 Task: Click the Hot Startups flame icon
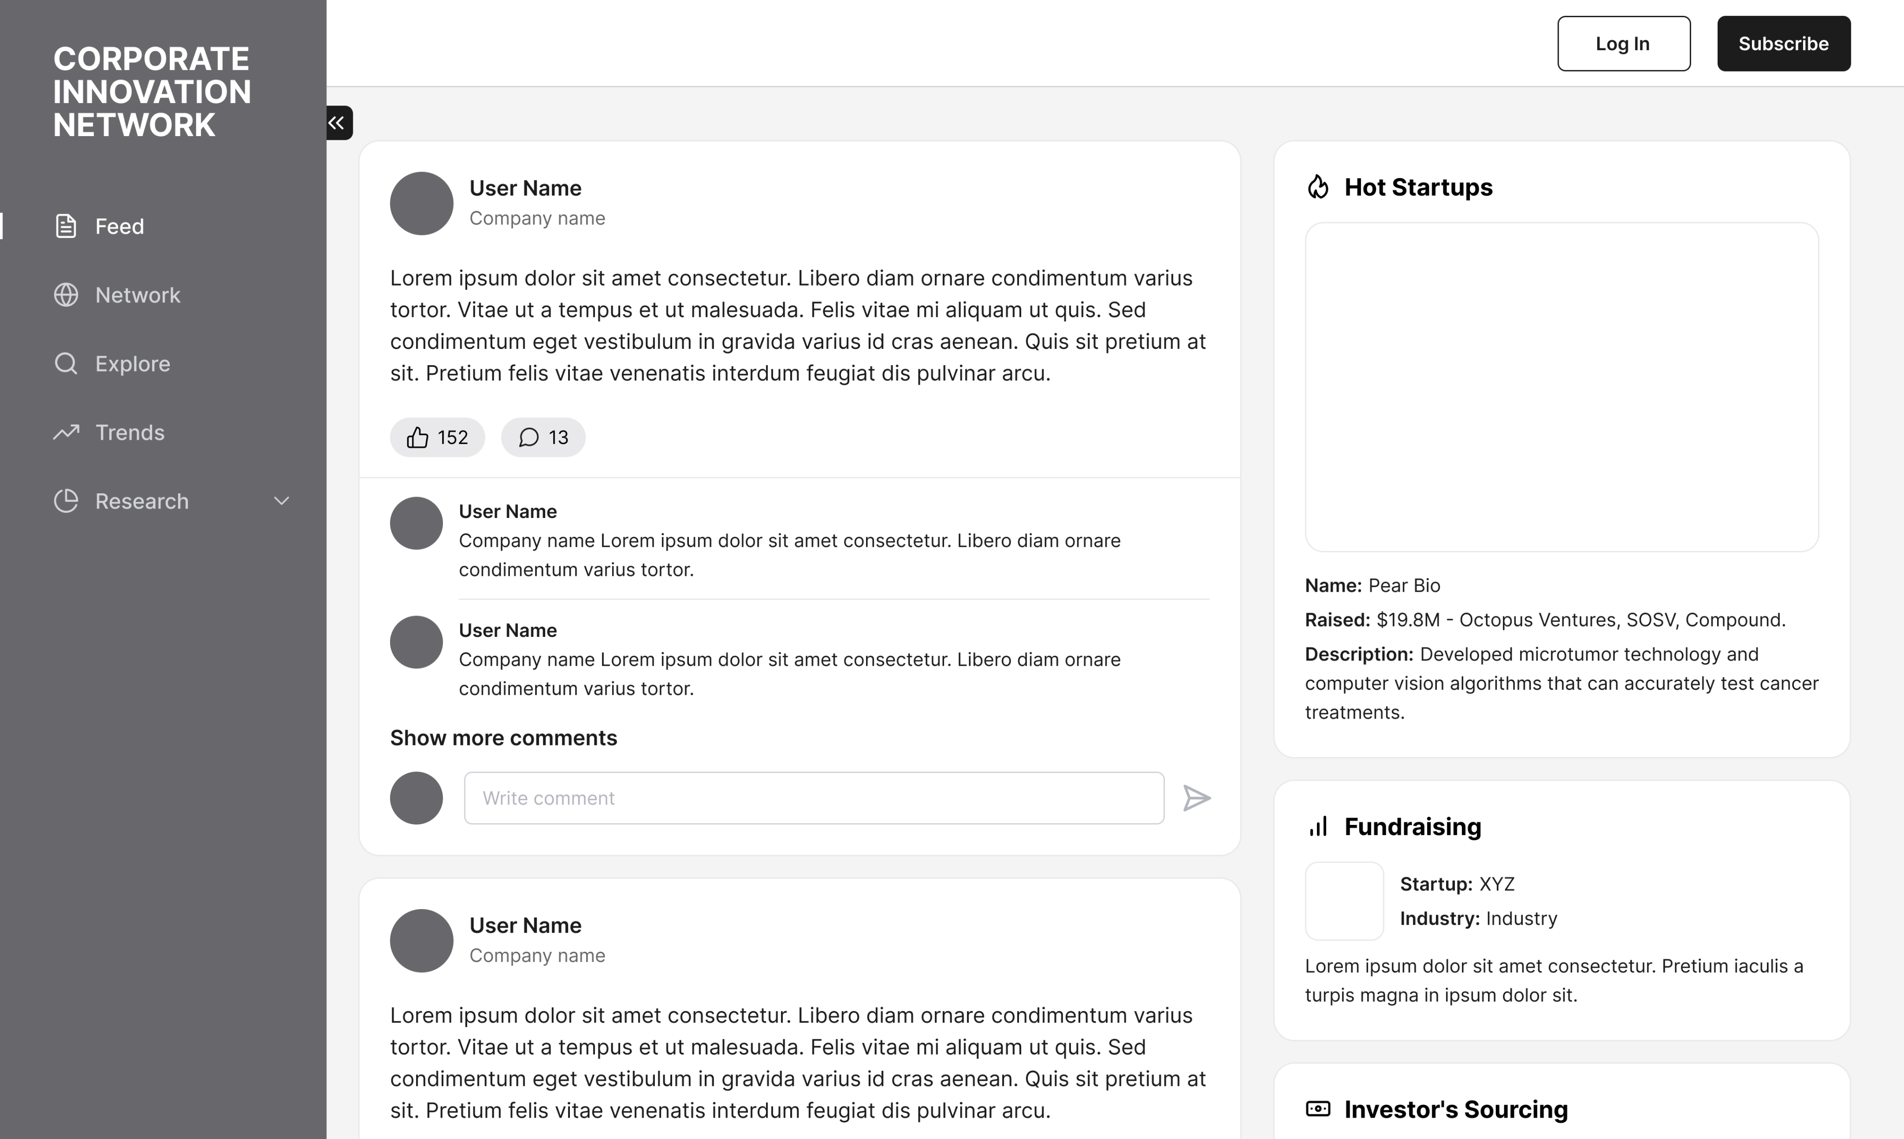tap(1318, 187)
